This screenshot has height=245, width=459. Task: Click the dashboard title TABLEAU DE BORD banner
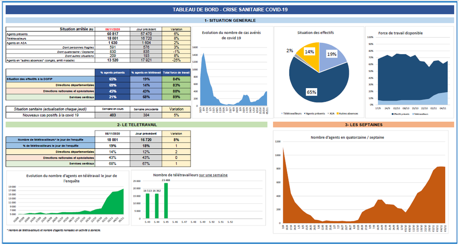(229, 10)
